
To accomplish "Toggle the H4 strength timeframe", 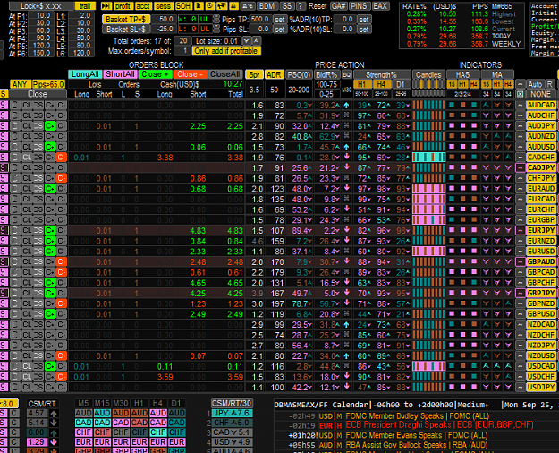I will [381, 85].
